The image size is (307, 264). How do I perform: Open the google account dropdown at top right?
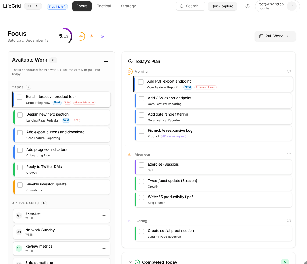(x=277, y=6)
